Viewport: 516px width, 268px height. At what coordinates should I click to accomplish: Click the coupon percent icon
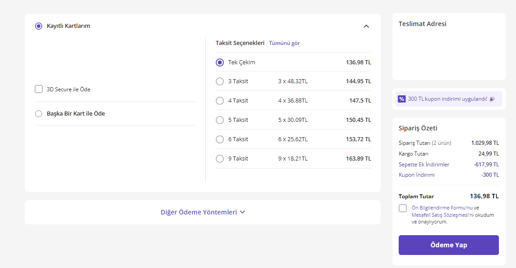point(402,99)
